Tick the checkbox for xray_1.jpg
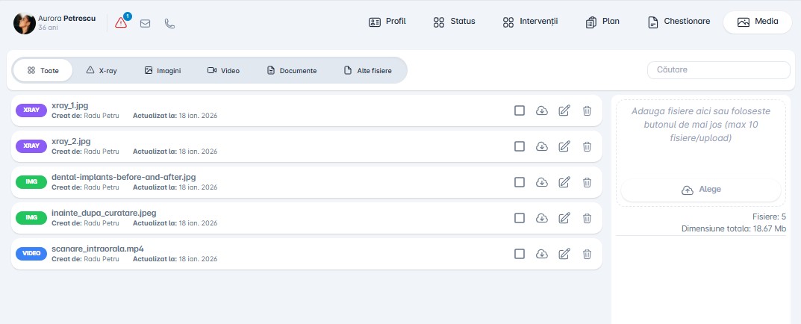This screenshot has height=324, width=801. (x=520, y=110)
